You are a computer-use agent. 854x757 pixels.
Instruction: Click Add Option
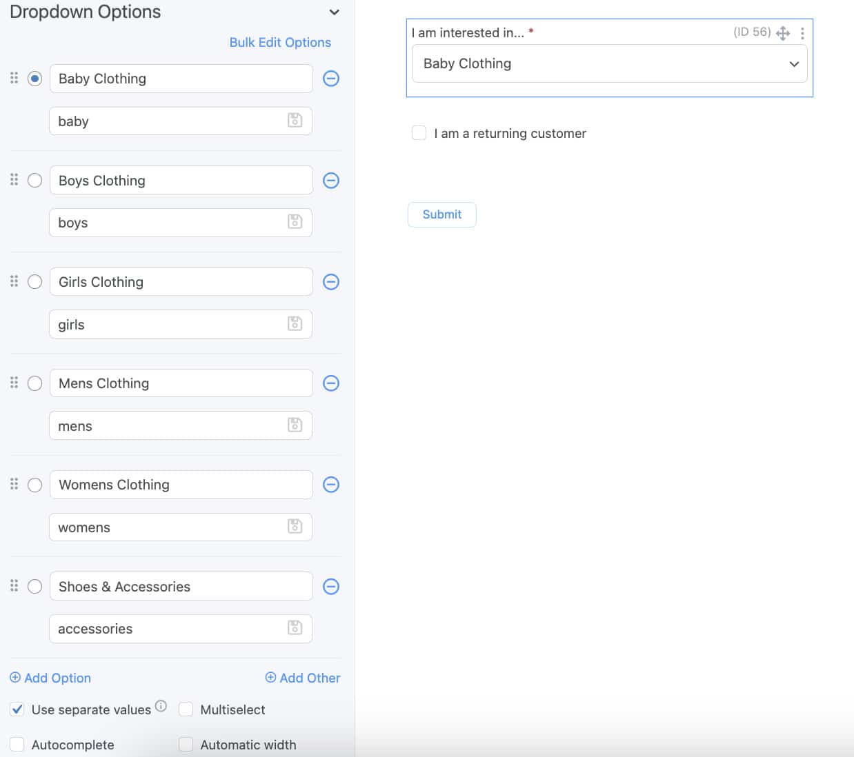[50, 678]
